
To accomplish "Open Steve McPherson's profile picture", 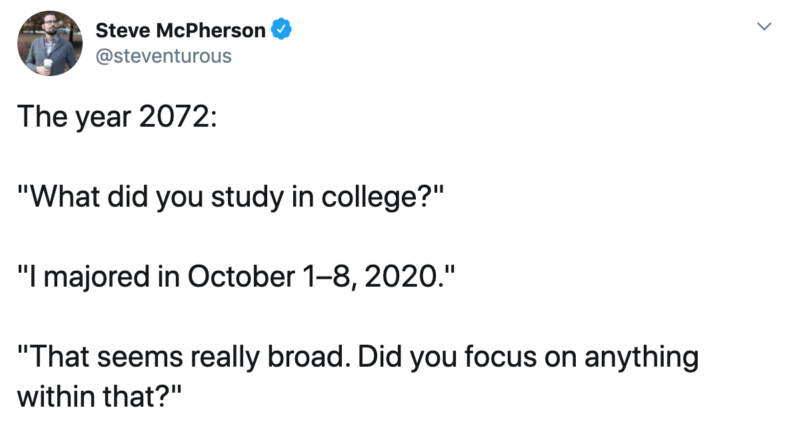I will [x=50, y=43].
